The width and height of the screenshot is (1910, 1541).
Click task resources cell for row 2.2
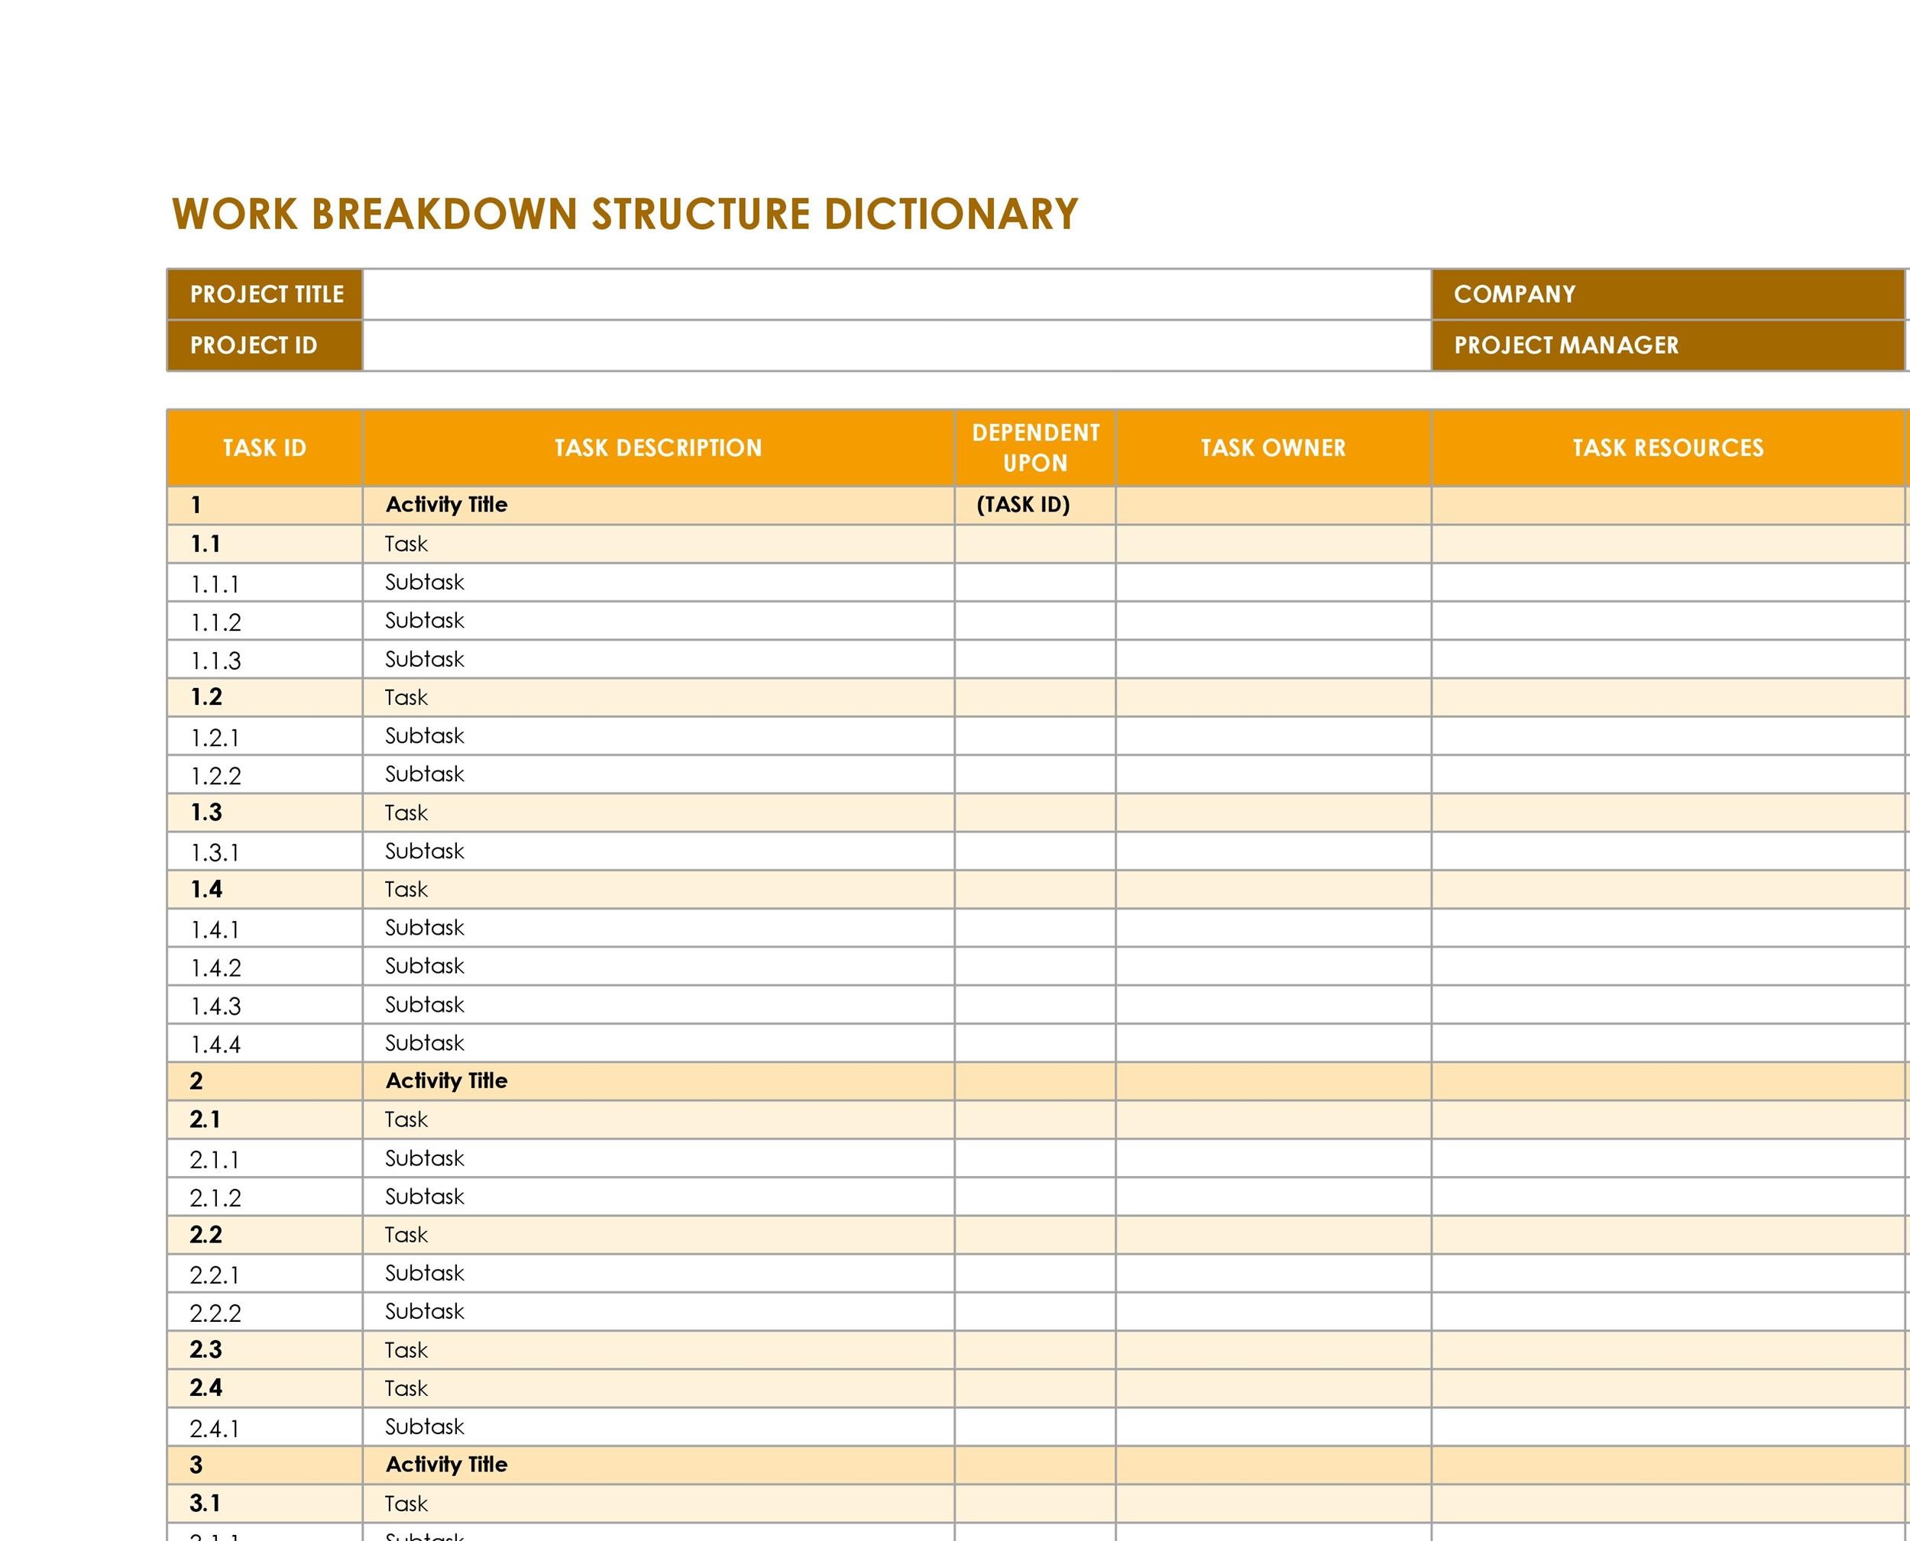click(1668, 1235)
